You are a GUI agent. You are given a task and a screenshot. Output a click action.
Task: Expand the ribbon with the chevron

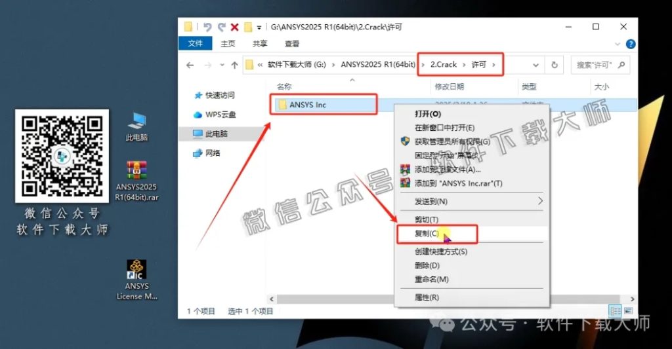pyautogui.click(x=618, y=44)
